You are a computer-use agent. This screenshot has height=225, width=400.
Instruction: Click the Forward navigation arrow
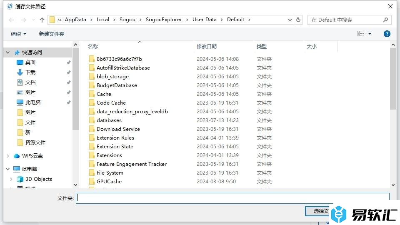(x=23, y=20)
